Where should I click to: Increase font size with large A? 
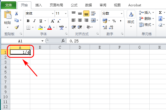pos(53,21)
